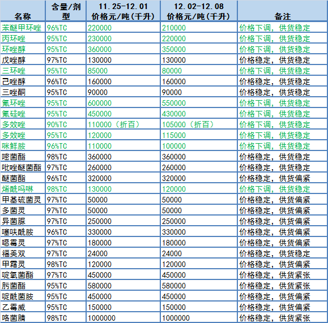
Task: Click the 戊唑醇 row name
Action: 23,60
